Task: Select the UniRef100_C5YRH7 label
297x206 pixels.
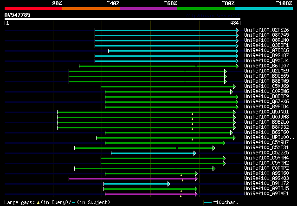Action: 266,143
